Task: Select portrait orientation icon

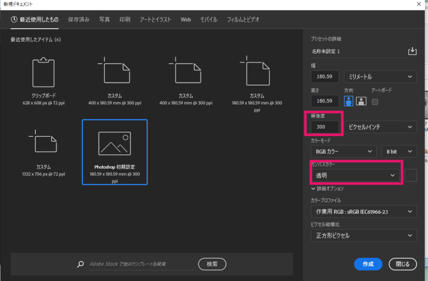Action: tap(349, 101)
